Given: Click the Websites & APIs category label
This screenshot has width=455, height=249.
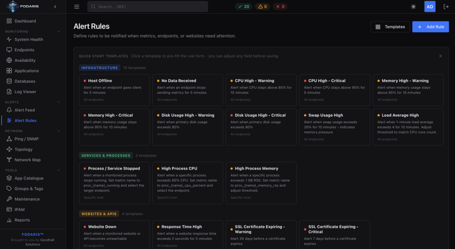Looking at the screenshot, I should coord(99,214).
